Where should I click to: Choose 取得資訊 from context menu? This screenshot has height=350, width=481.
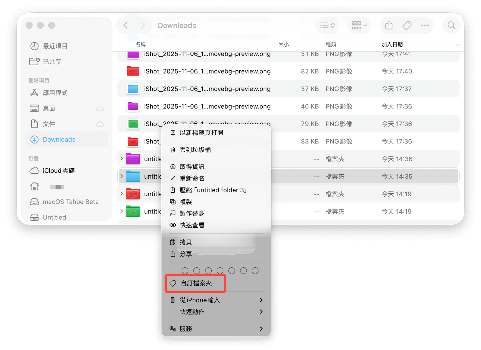pos(216,167)
